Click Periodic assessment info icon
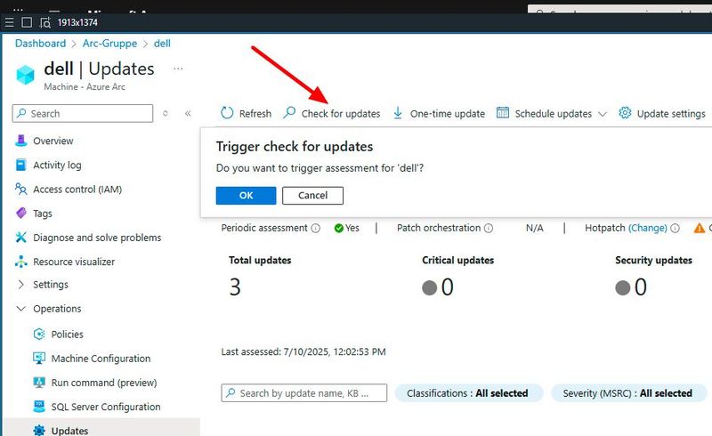Screen dimensions: 712x436 pos(316,228)
